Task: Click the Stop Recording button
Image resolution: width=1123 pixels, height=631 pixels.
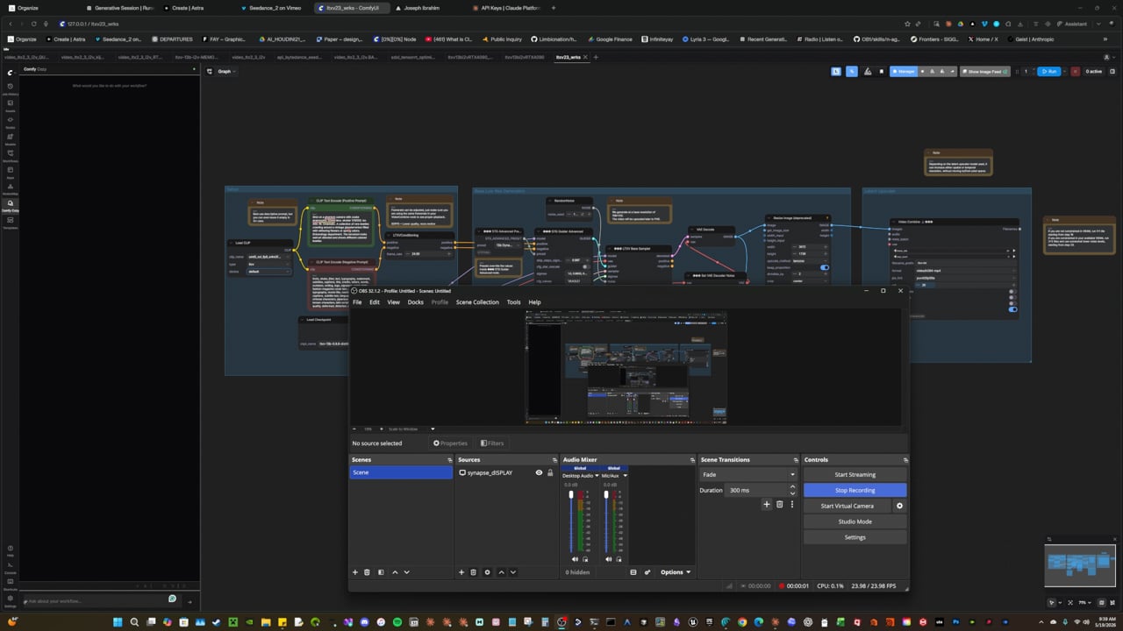Action: (x=855, y=490)
